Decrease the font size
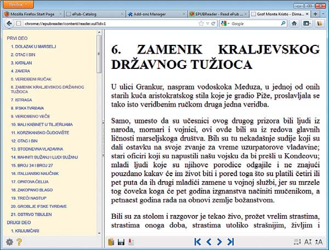The width and height of the screenshot is (329, 250). click(308, 242)
